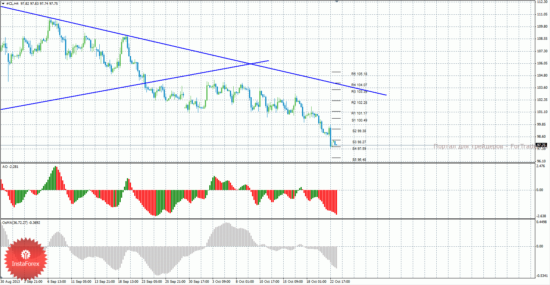
Task: Click the 109.80 price scale value
Action: click(x=542, y=27)
